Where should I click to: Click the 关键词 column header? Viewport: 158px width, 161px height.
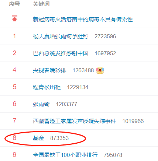tap(41, 4)
